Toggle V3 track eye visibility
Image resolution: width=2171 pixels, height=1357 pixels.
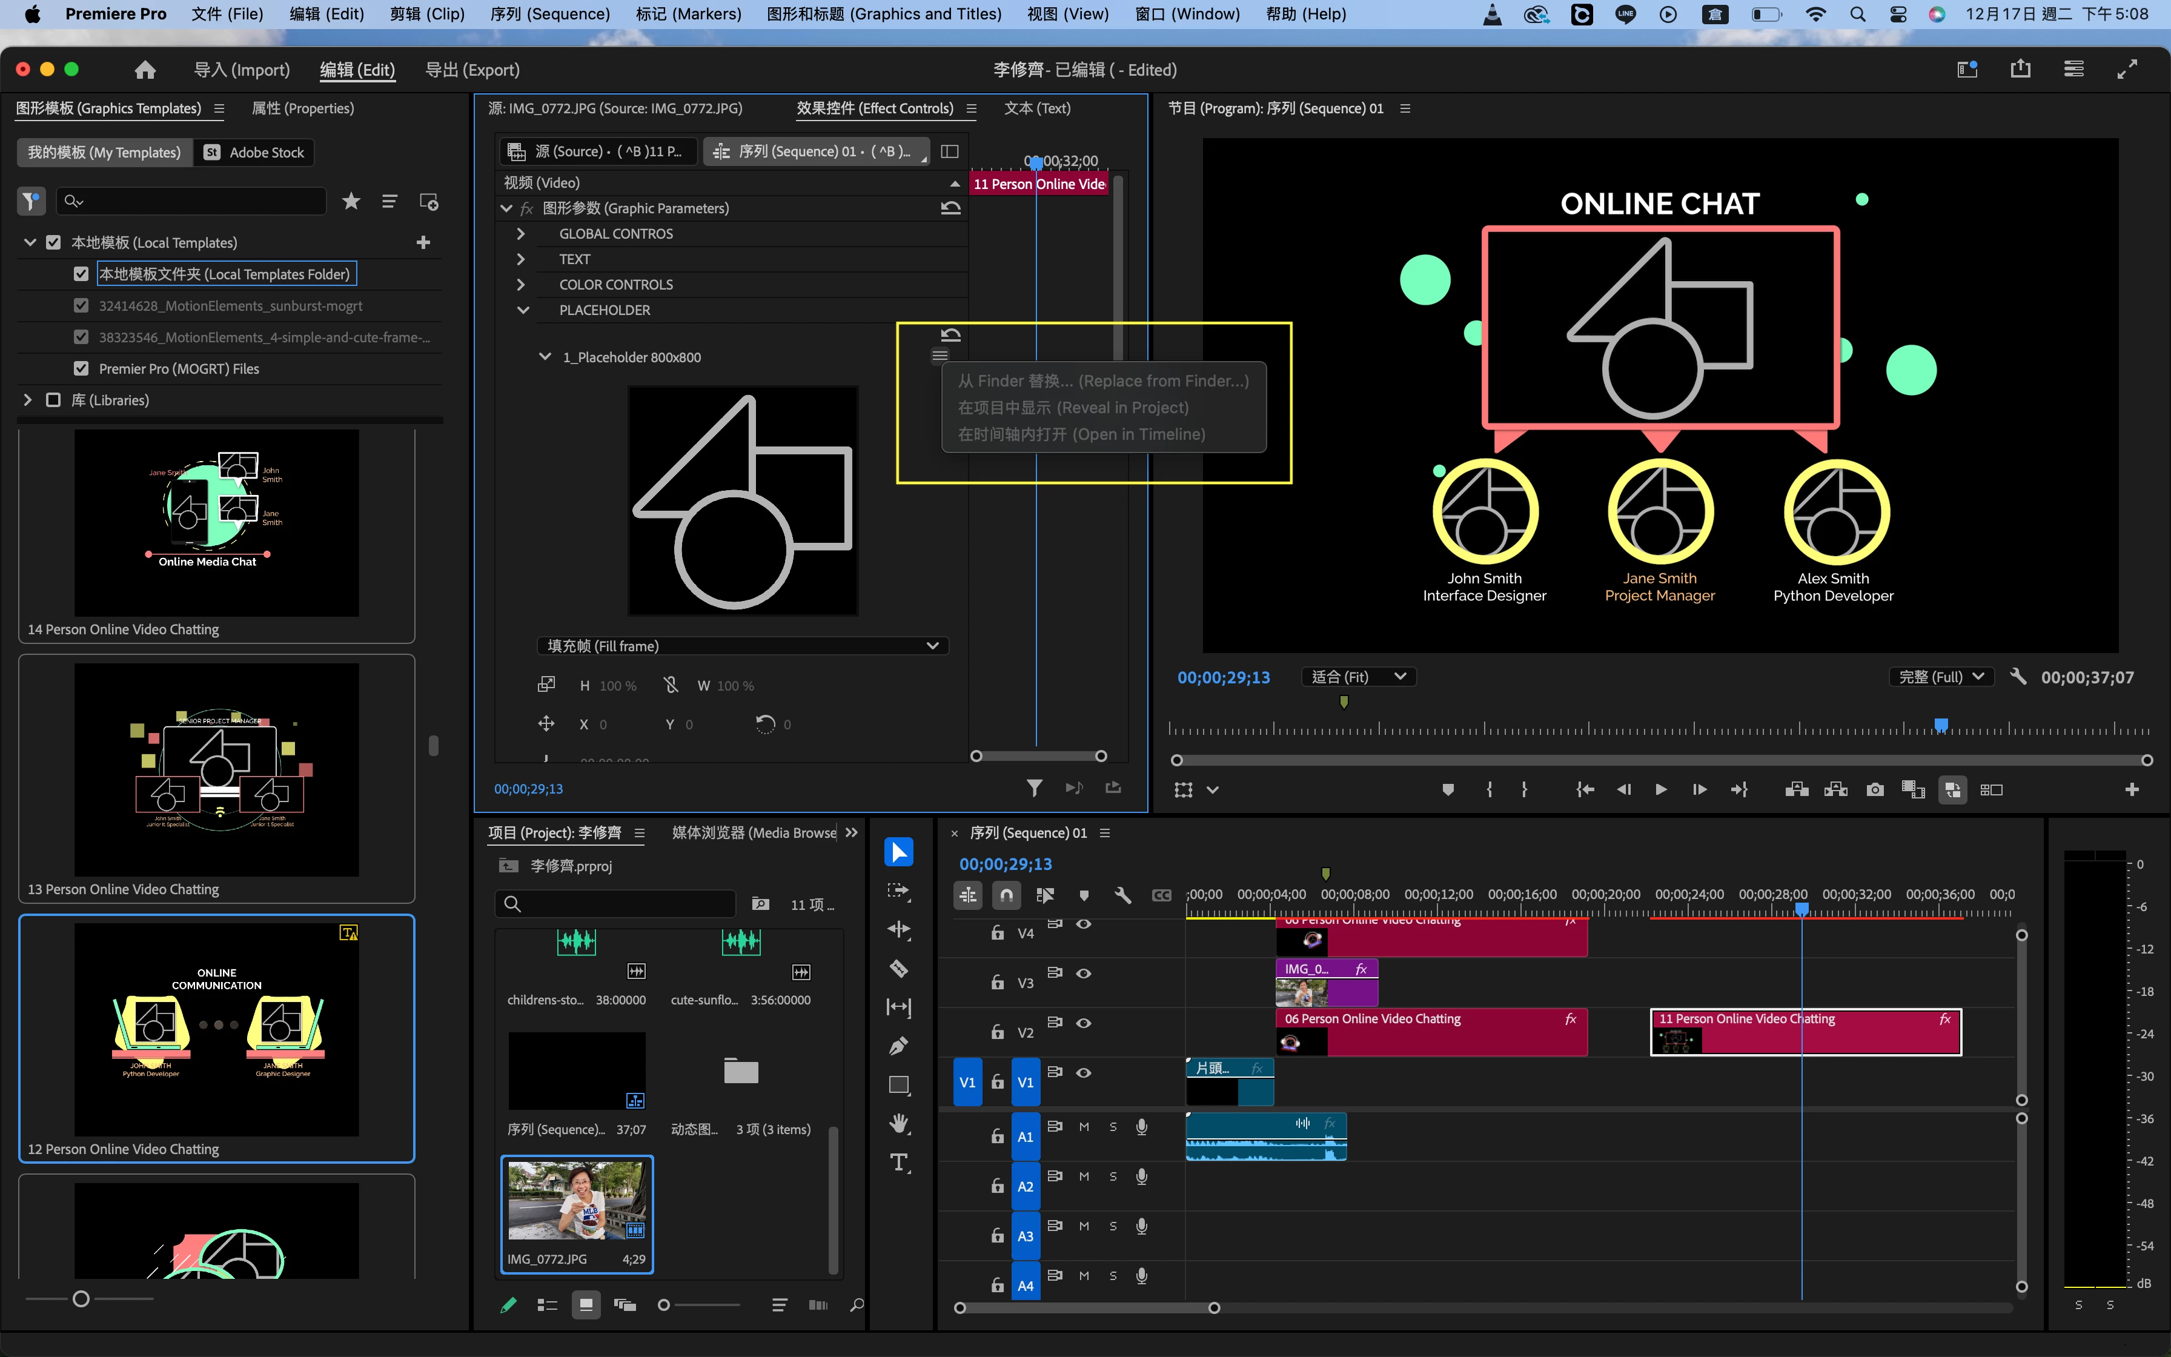click(1084, 973)
